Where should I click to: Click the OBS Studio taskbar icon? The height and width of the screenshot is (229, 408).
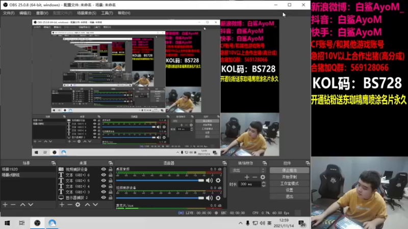pyautogui.click(x=37, y=223)
